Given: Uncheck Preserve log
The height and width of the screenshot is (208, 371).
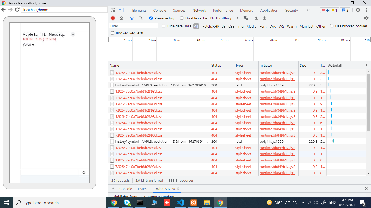Looking at the screenshot, I should click(x=151, y=18).
